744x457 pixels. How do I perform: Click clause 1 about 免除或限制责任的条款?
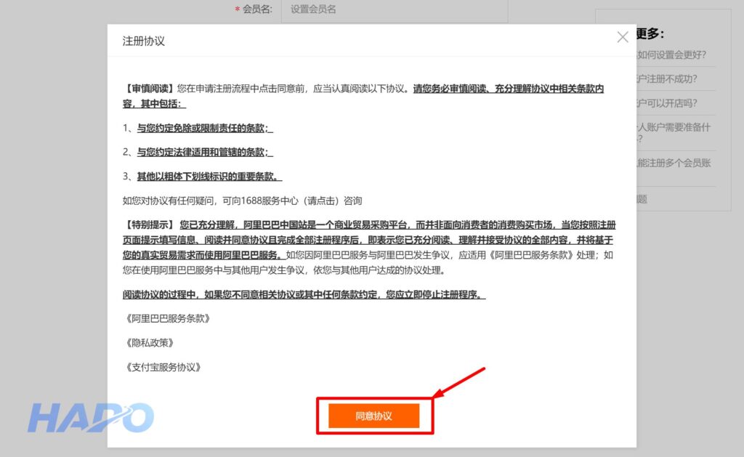click(x=203, y=128)
